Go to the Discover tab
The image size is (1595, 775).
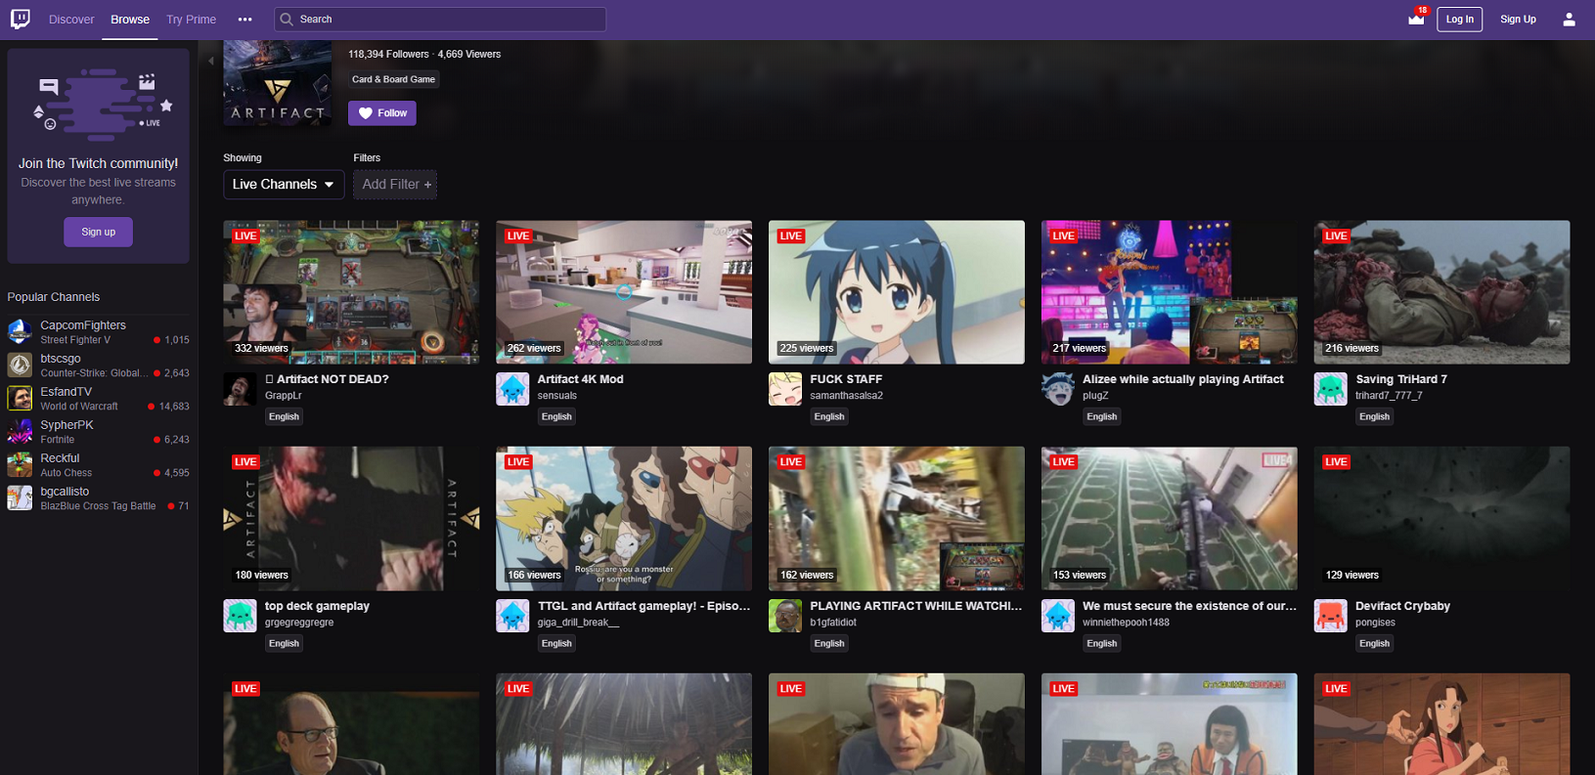pyautogui.click(x=71, y=20)
